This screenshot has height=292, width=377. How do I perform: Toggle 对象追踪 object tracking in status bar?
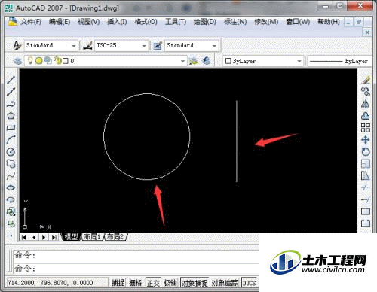tap(225, 283)
